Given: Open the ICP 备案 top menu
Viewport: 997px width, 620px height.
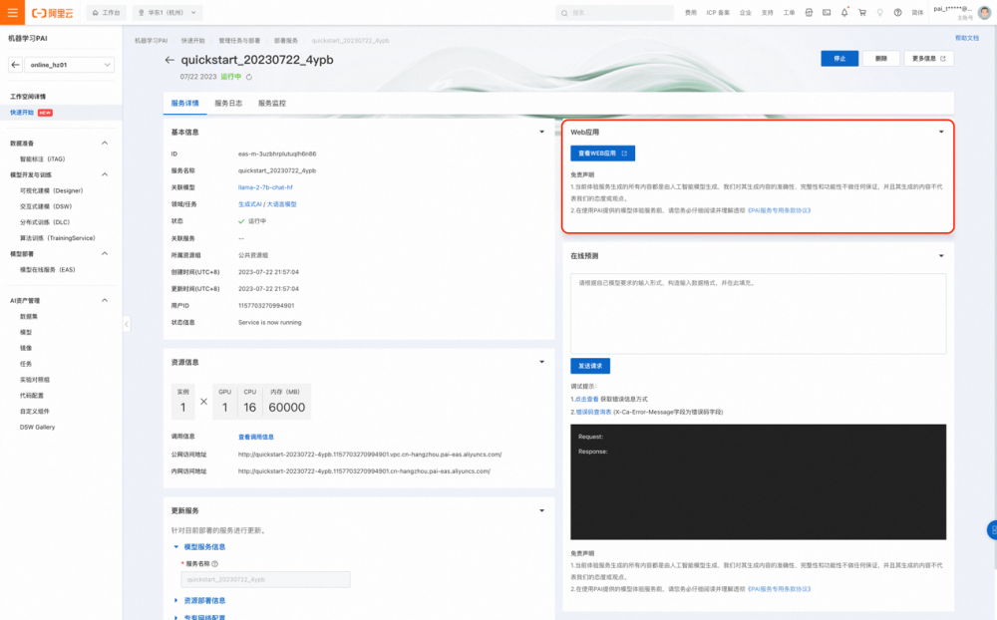Looking at the screenshot, I should click(x=718, y=13).
